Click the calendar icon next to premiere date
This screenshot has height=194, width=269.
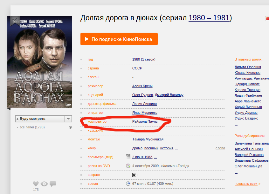pos(128,157)
